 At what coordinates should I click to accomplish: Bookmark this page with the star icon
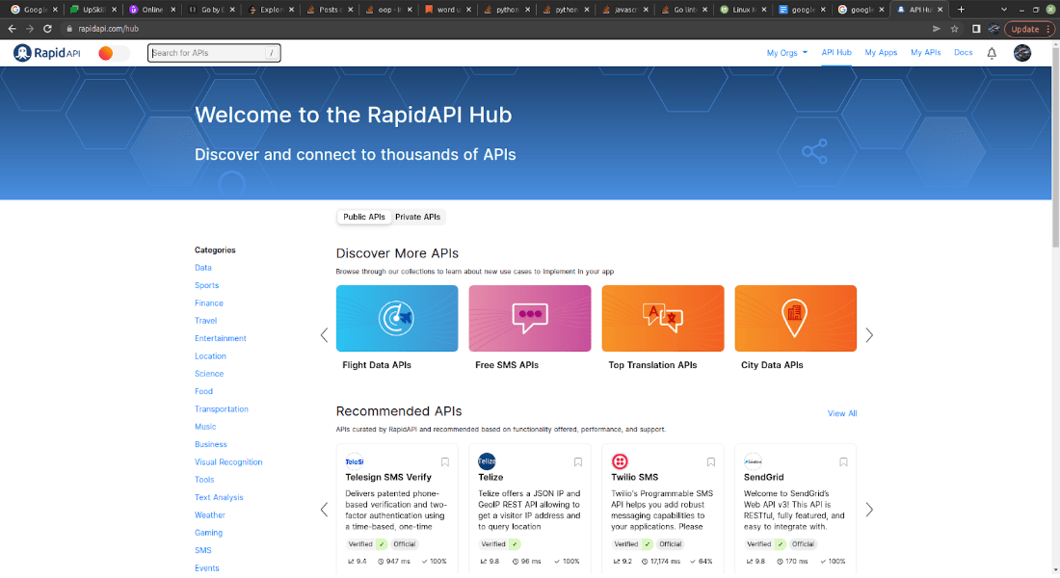pos(955,29)
